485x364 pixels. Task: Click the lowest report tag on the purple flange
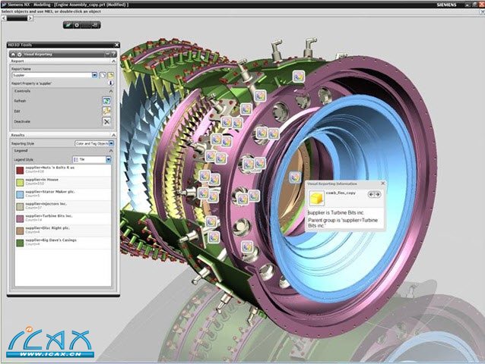click(247, 246)
